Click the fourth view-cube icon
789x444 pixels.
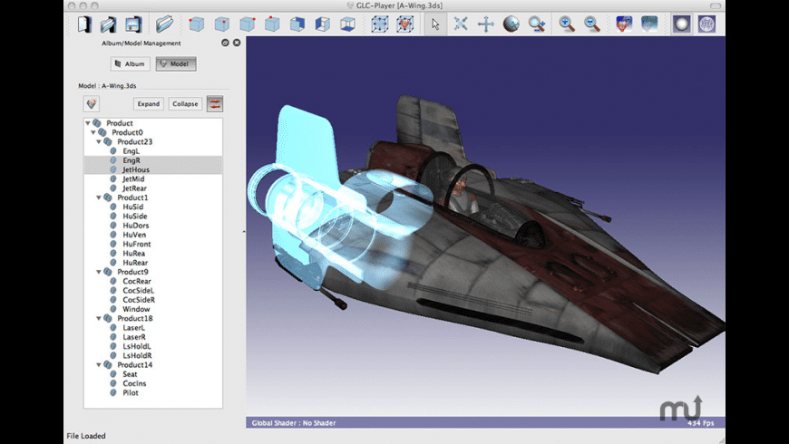tap(272, 24)
